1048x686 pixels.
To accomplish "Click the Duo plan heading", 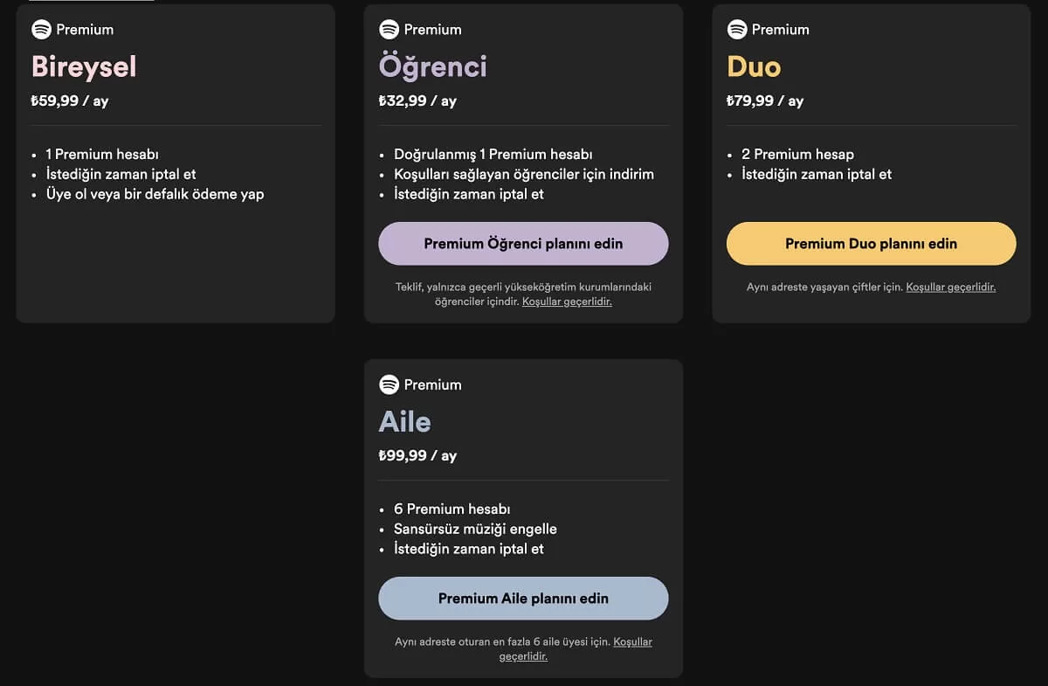I will coord(753,66).
